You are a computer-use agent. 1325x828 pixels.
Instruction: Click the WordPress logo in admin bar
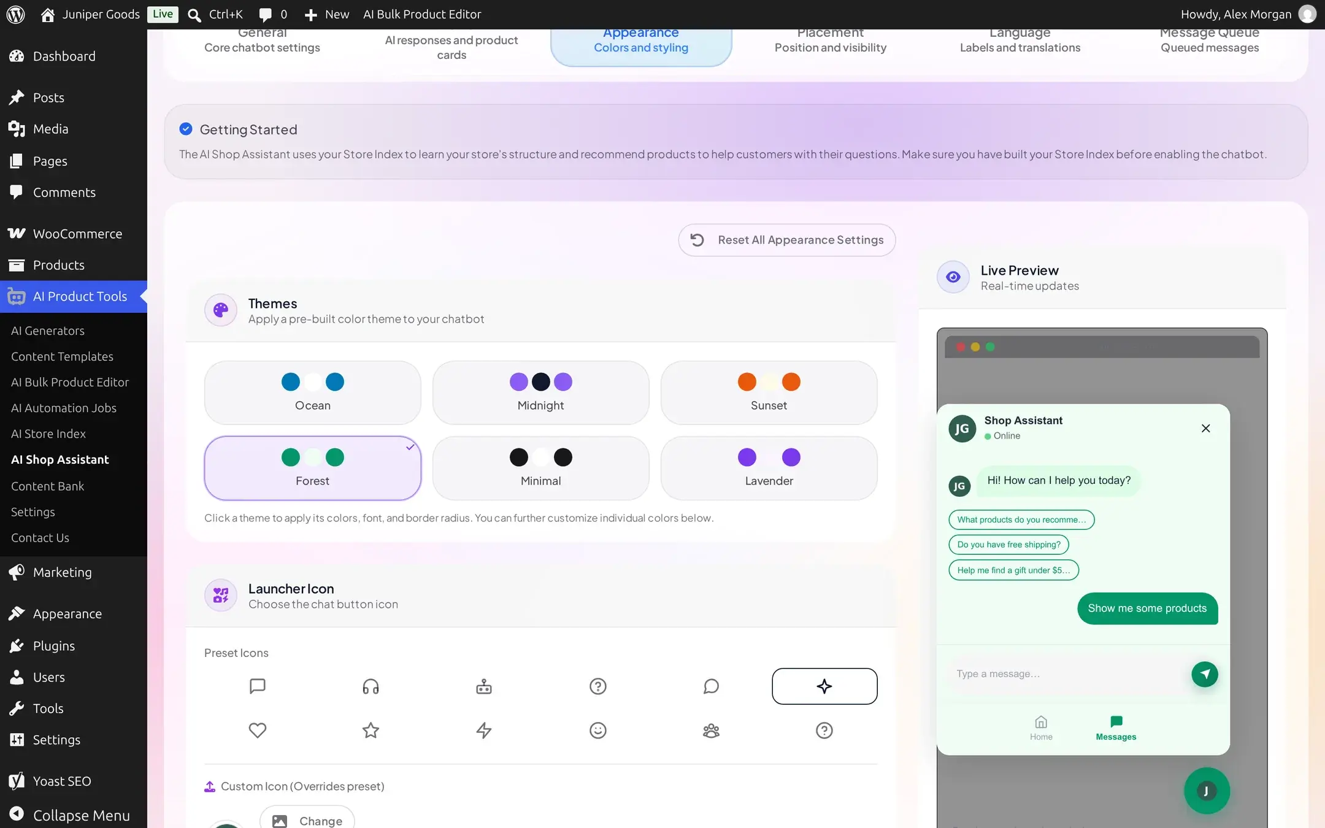[16, 14]
